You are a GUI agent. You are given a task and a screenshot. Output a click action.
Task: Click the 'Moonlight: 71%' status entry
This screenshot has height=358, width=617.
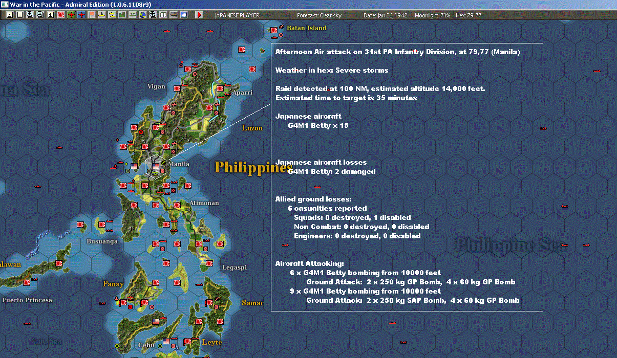point(433,15)
